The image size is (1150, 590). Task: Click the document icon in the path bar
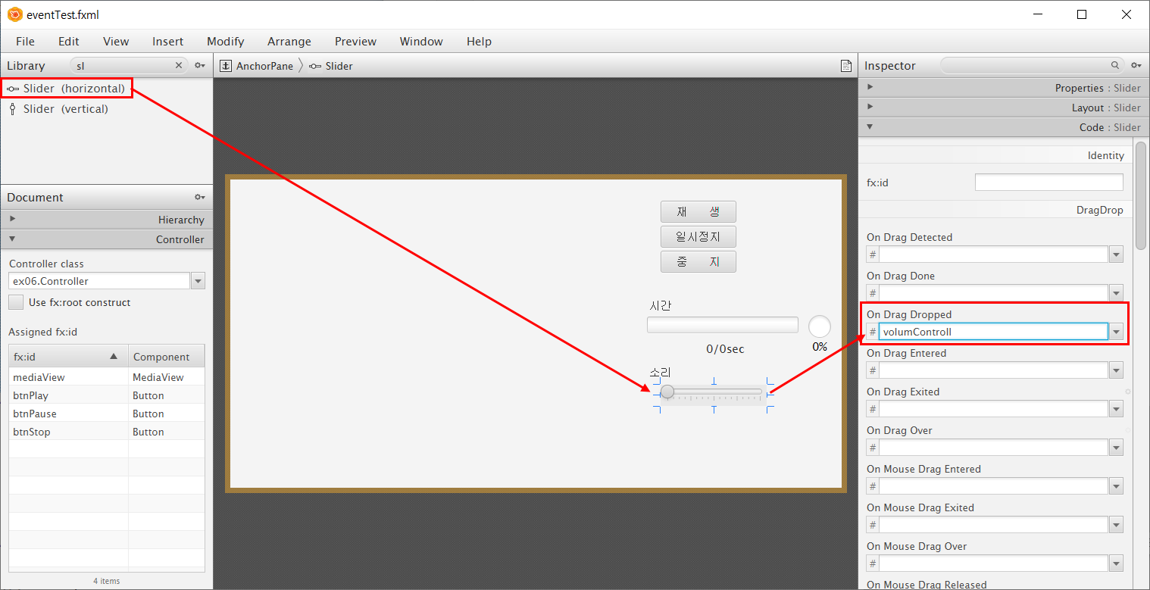pos(846,66)
